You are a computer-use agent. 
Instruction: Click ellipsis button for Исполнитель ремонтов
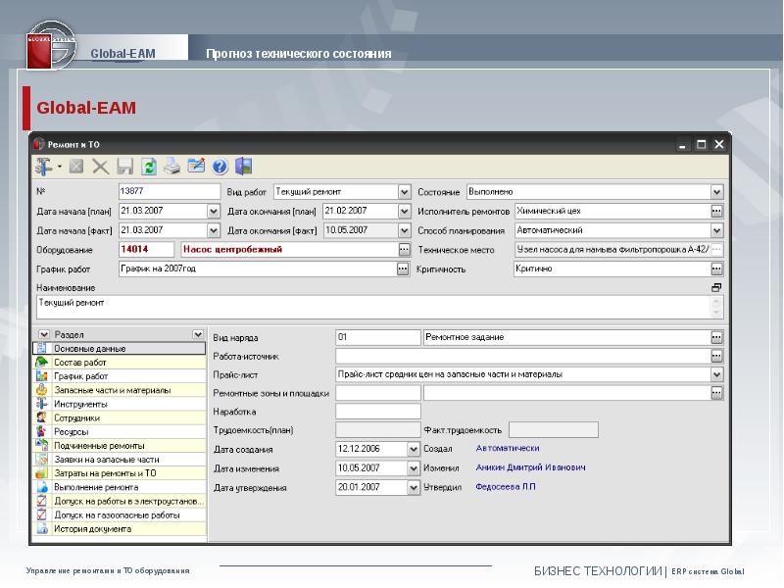[x=716, y=212]
